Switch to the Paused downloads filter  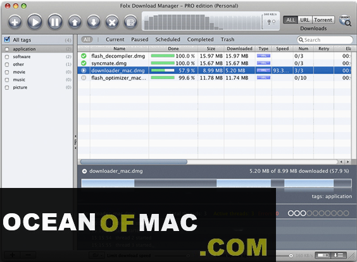(x=139, y=40)
